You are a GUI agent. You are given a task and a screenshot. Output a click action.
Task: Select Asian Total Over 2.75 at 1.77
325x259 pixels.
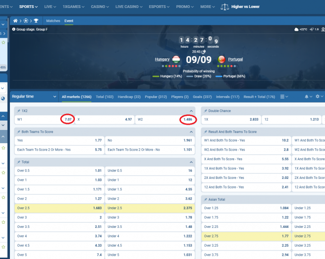[x=246, y=236]
